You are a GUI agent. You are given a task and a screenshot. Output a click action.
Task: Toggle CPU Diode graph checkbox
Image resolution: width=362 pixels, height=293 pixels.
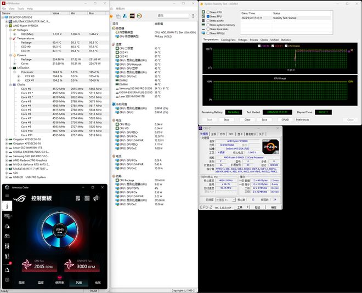point(286,46)
